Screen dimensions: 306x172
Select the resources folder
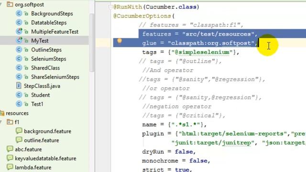click(17, 113)
